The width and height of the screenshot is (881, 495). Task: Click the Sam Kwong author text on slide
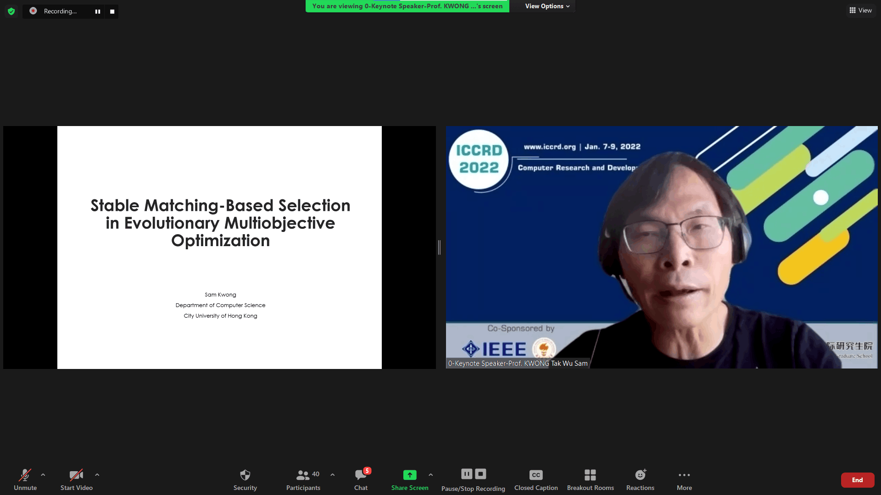pos(220,295)
